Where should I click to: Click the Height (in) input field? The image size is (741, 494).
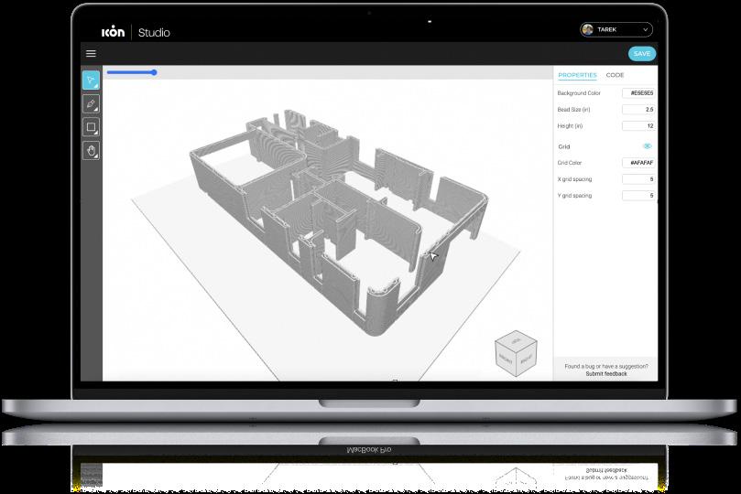click(x=638, y=126)
